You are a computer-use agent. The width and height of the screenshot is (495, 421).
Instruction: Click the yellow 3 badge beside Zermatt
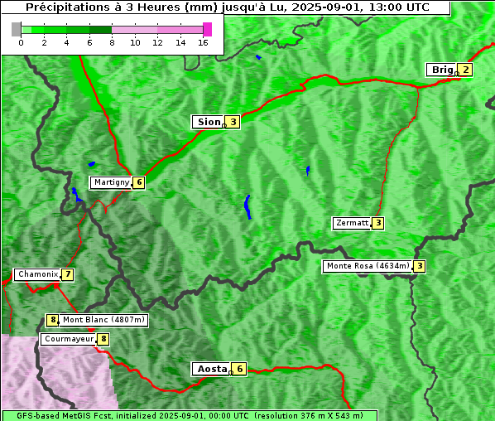point(378,223)
